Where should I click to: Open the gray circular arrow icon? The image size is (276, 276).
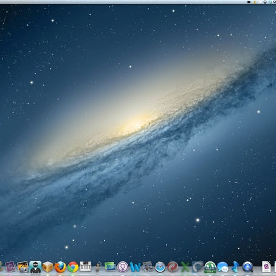(x=198, y=267)
